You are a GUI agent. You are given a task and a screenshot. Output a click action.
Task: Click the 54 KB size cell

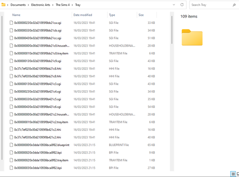coord(151,107)
